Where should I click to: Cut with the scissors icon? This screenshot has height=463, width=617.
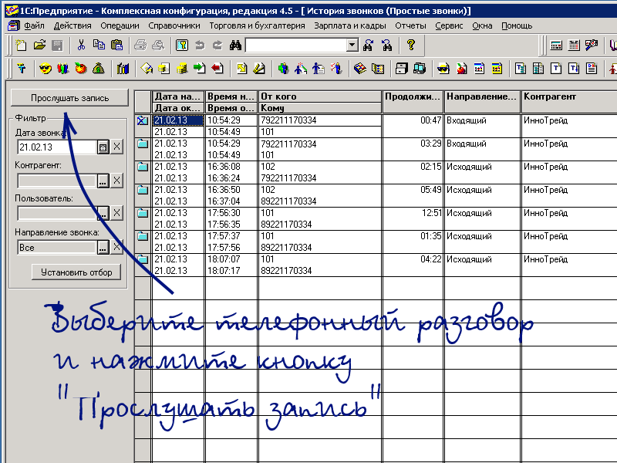point(81,46)
